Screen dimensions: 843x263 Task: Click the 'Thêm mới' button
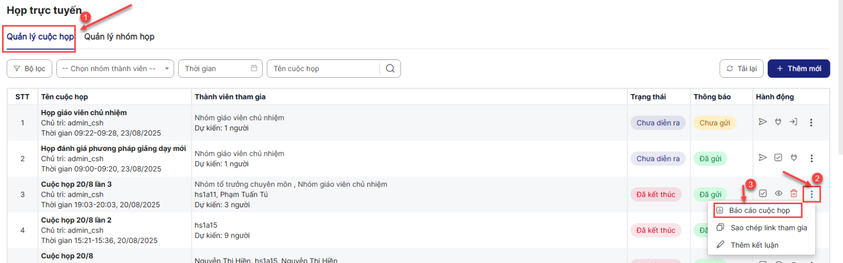pyautogui.click(x=798, y=68)
